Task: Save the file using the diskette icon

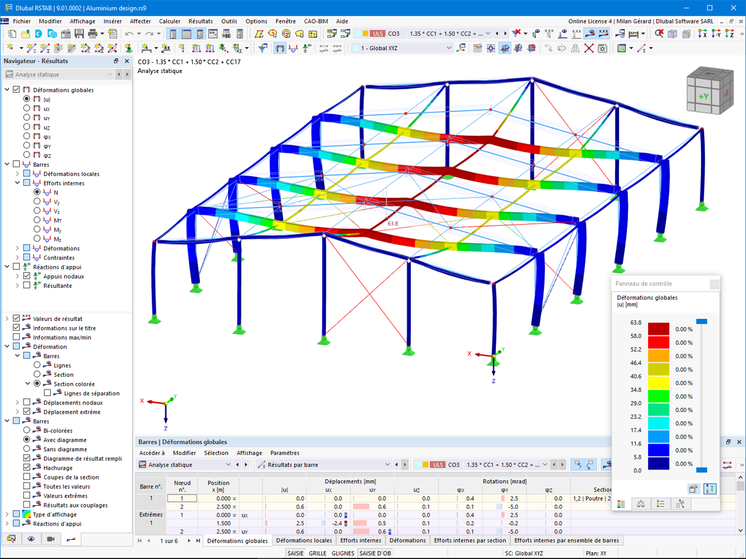Action: click(80, 34)
